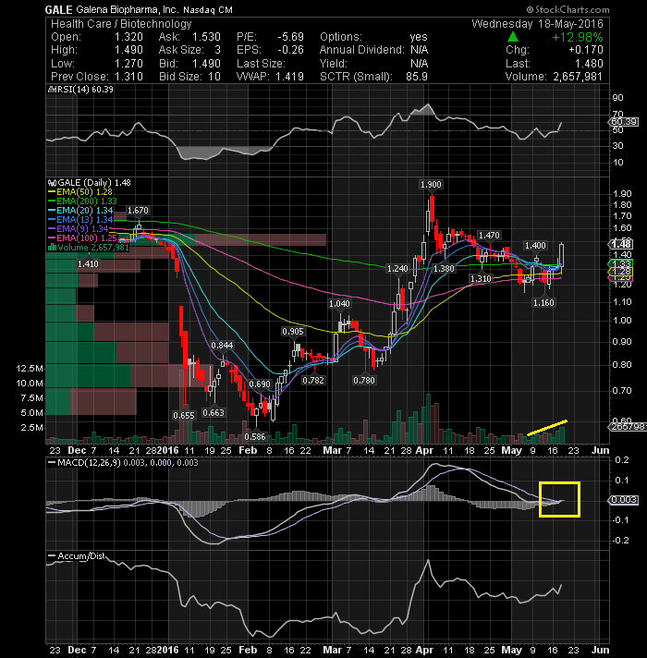Click the Wednesday 18-May-2016 date
The image size is (647, 658).
pyautogui.click(x=537, y=23)
